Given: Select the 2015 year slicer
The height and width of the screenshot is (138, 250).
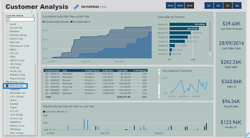Looking at the screenshot, I should tap(180, 6).
